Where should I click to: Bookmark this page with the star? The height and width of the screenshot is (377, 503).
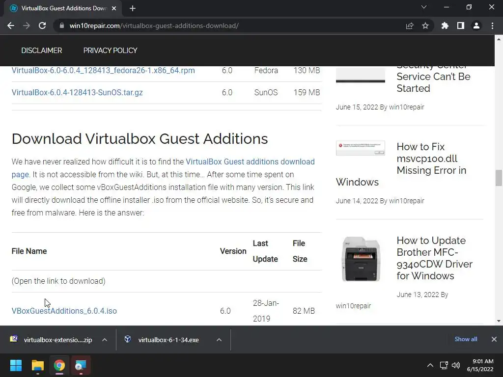425,26
